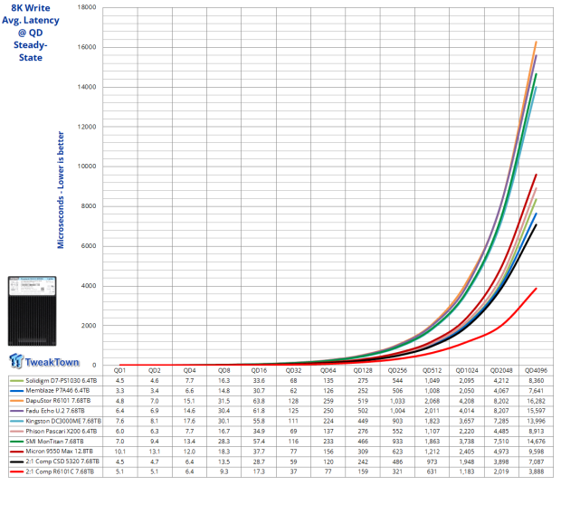The height and width of the screenshot is (514, 561).
Task: Click the 18000 y-axis tick label
Action: tap(89, 7)
